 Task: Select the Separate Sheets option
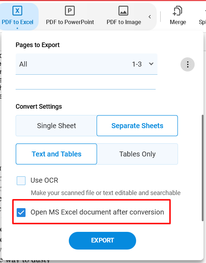click(x=137, y=126)
